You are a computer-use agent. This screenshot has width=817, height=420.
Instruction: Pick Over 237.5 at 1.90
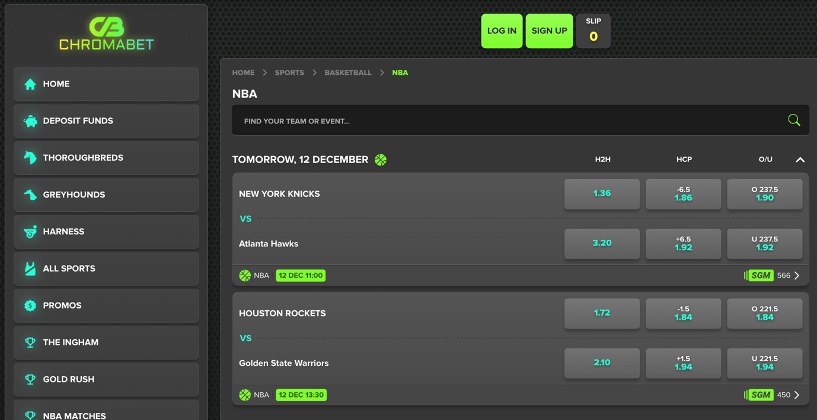click(765, 194)
